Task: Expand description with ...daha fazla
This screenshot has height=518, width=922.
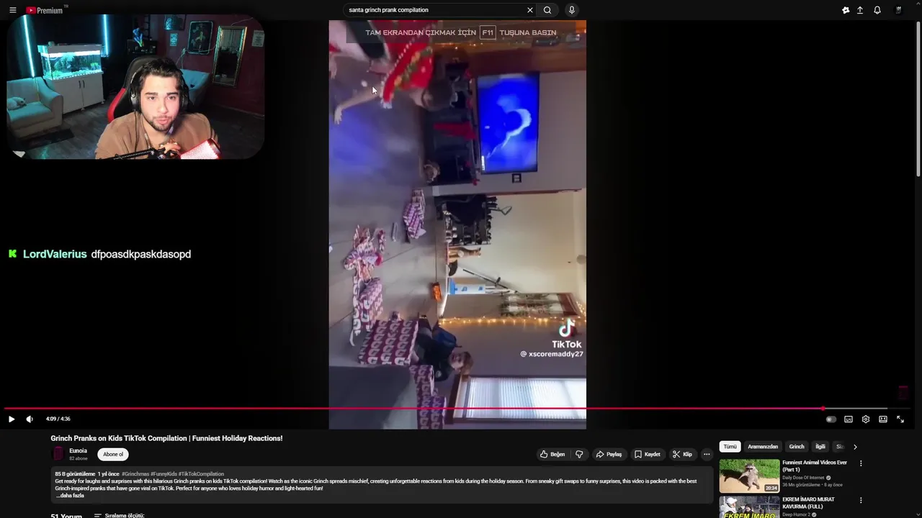Action: coord(70,496)
